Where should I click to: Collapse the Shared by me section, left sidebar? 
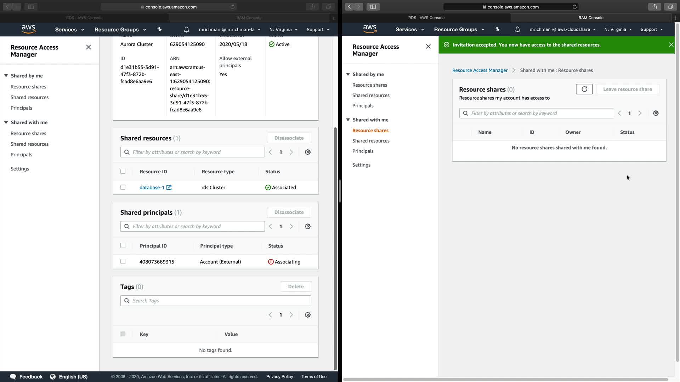click(x=6, y=76)
